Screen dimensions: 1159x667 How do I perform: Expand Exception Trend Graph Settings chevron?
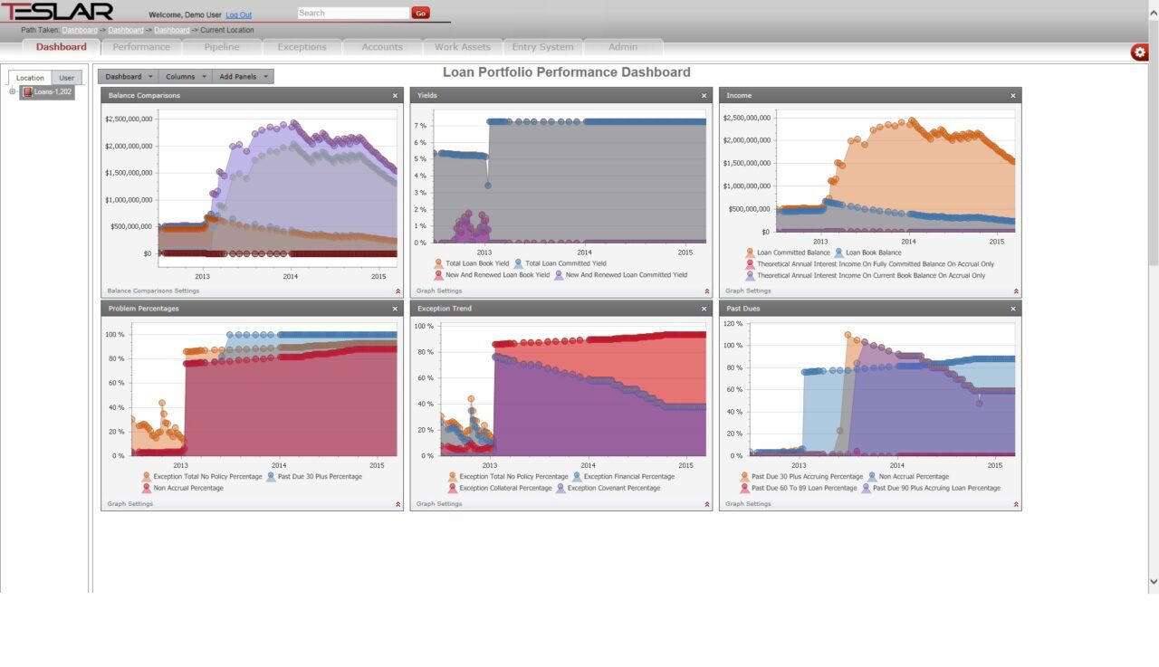(706, 504)
